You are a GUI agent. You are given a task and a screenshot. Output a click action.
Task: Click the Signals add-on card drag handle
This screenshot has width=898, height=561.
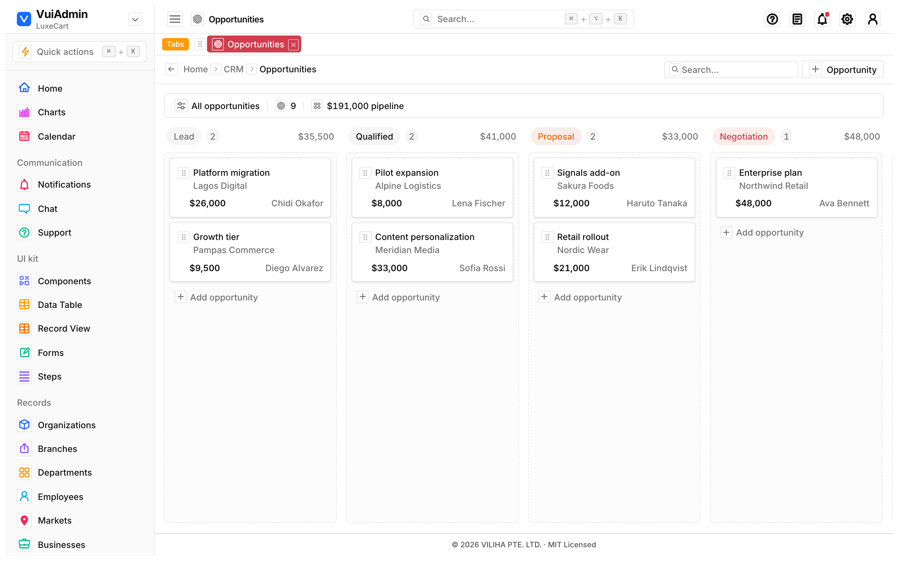pos(547,173)
